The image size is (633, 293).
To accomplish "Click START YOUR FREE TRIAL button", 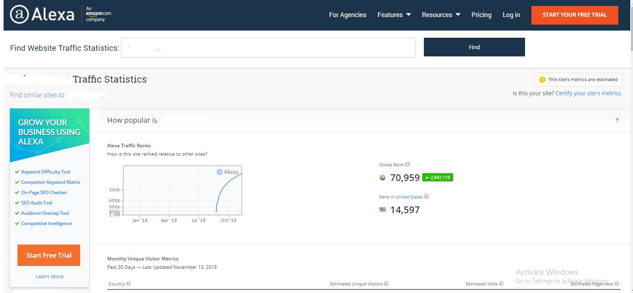I will [x=574, y=15].
